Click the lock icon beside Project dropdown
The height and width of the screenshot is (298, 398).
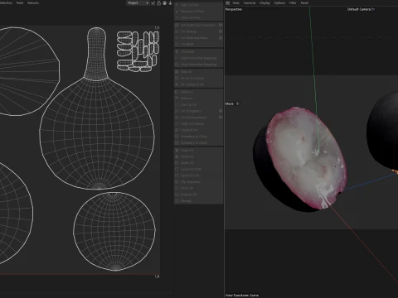pos(158,3)
